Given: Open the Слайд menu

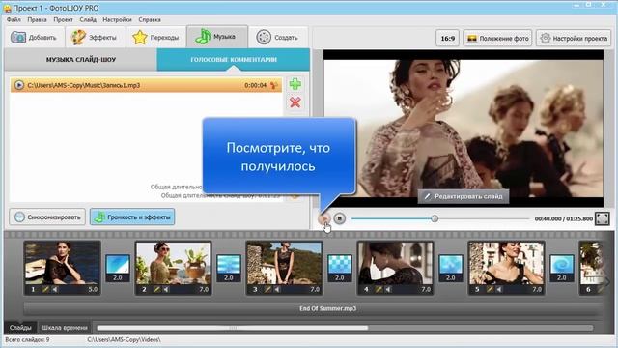Looking at the screenshot, I should coord(88,19).
